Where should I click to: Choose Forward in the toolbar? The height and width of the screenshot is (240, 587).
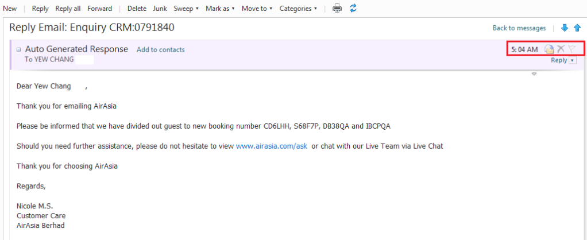100,9
